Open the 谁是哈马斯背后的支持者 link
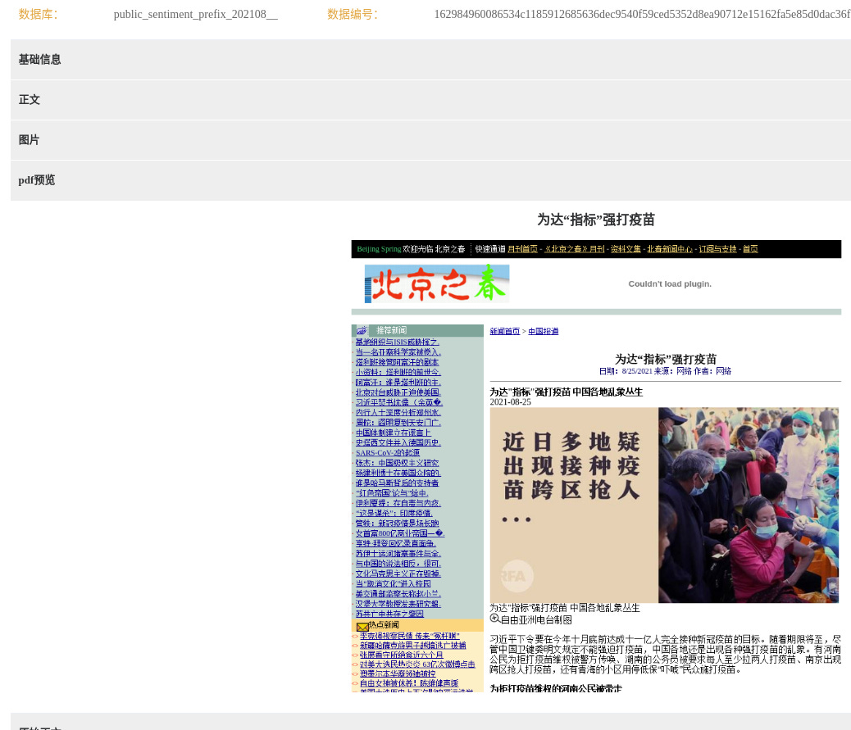The width and height of the screenshot is (851, 730). pos(398,483)
